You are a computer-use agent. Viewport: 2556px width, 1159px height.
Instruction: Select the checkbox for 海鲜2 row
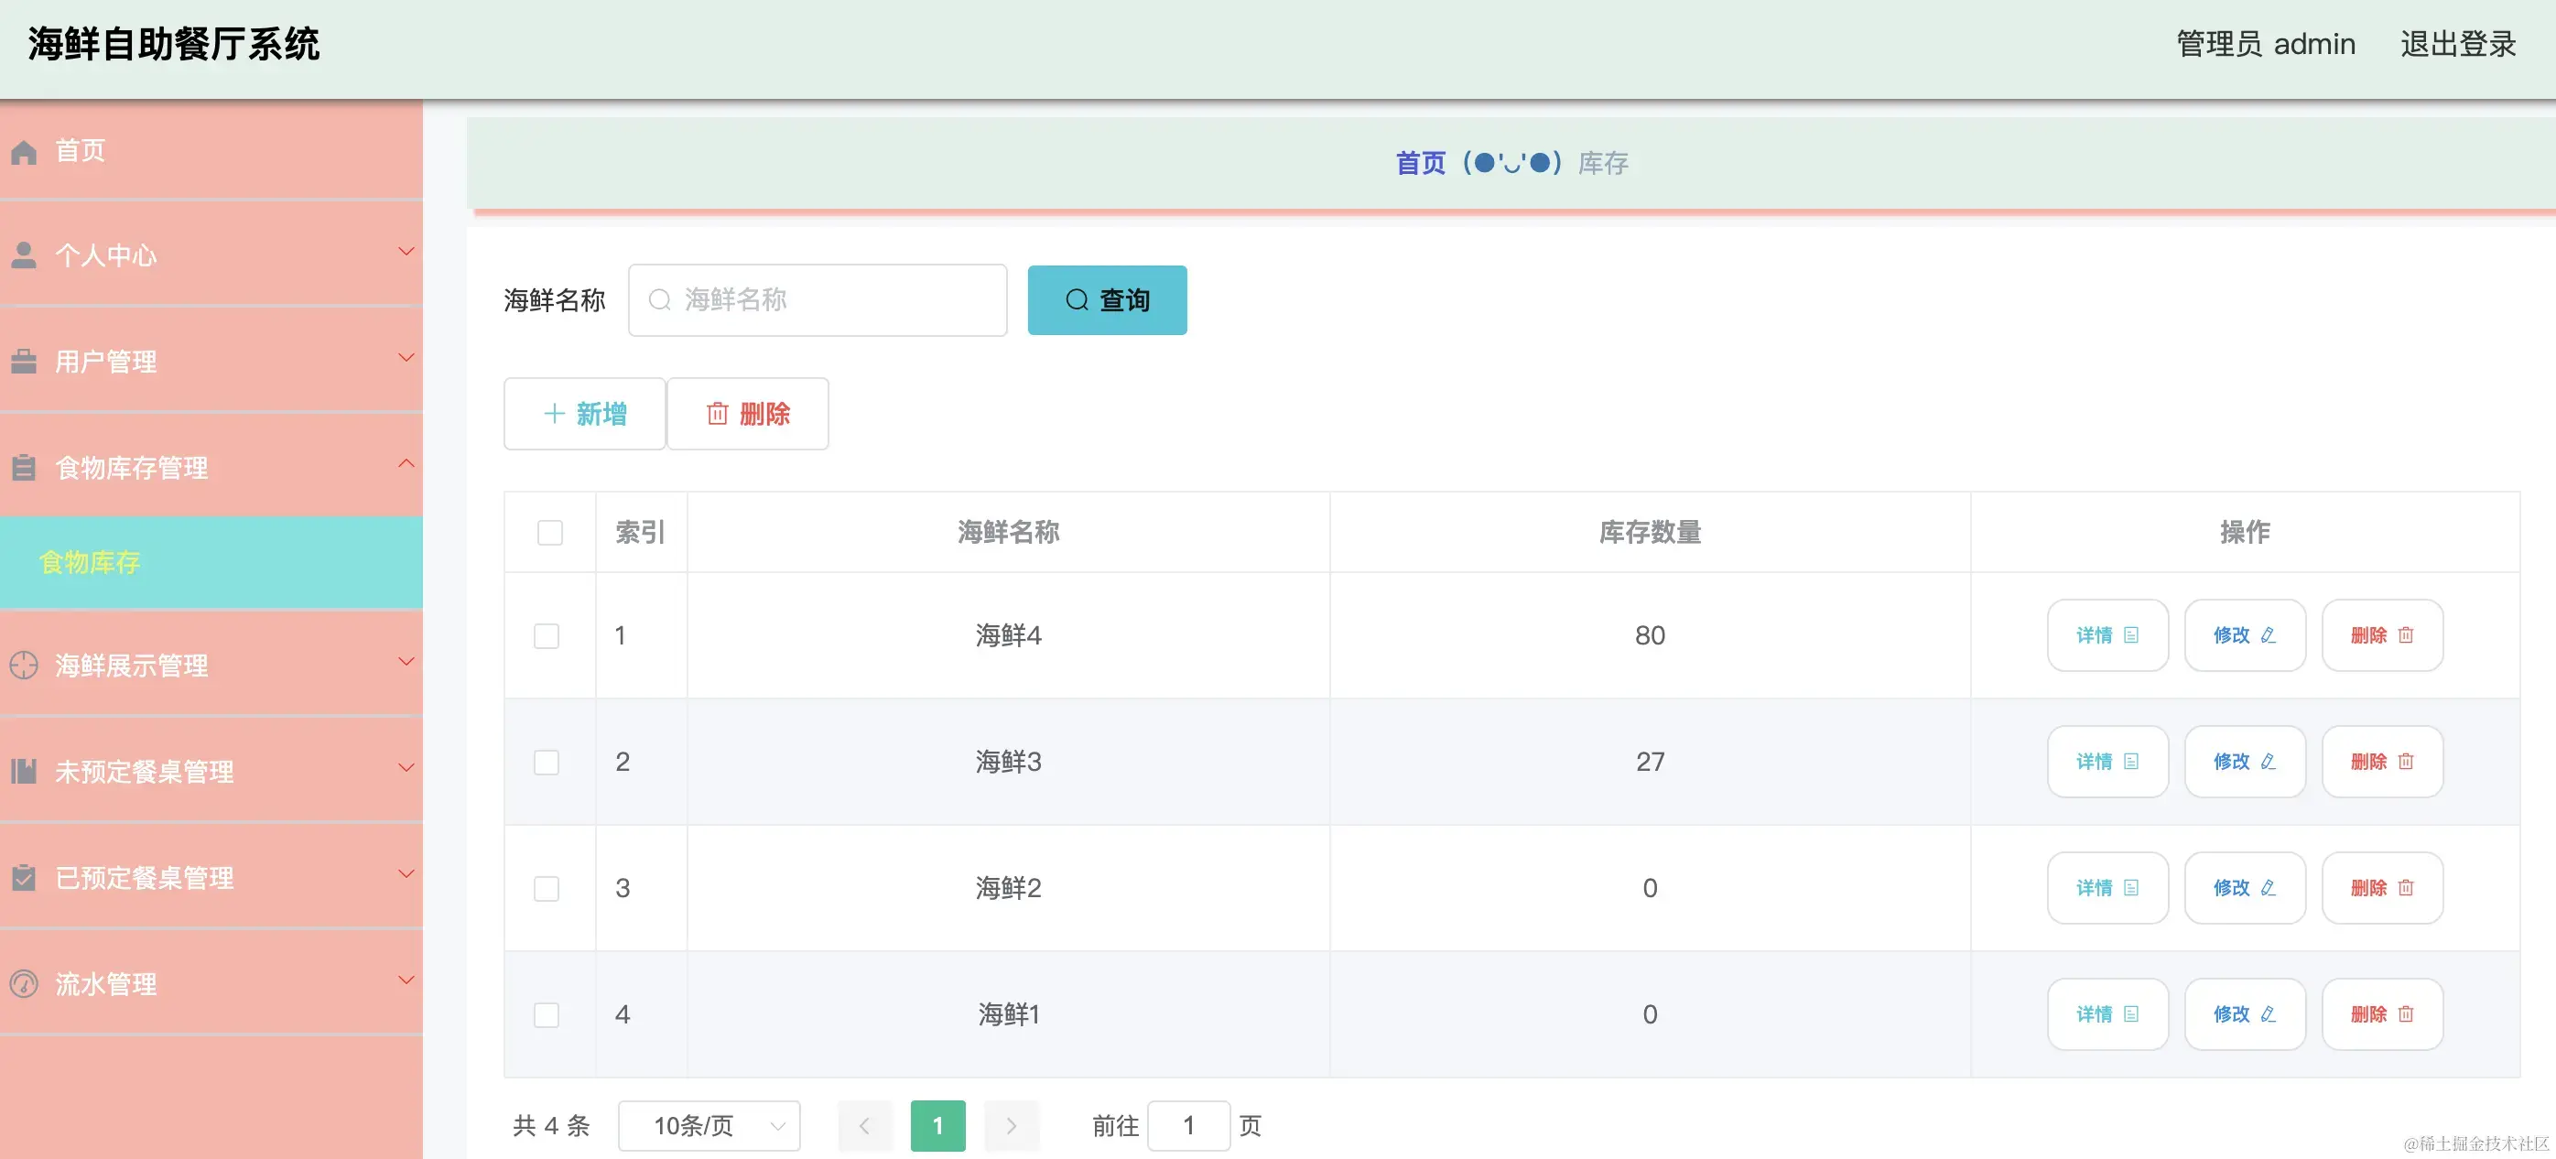pos(547,889)
